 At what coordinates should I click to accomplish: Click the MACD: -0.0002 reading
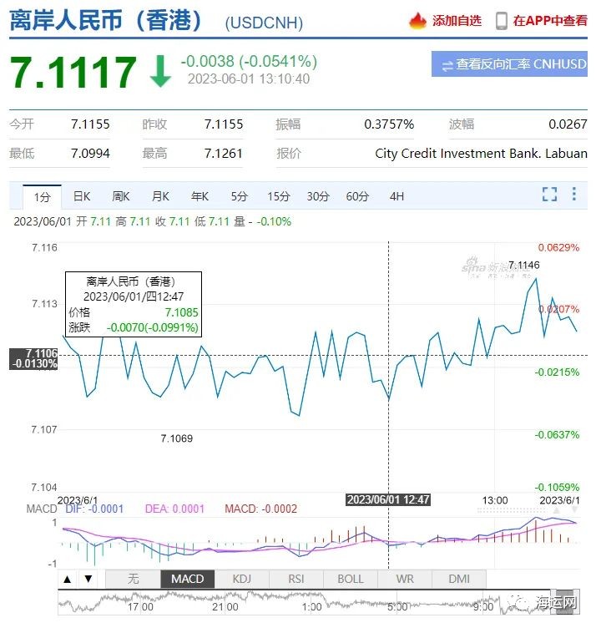coord(261,509)
